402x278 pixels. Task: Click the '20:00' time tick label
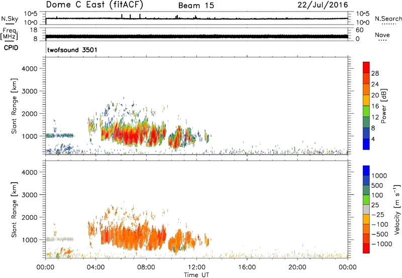click(297, 267)
